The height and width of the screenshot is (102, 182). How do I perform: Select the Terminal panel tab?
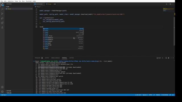pos(65,58)
